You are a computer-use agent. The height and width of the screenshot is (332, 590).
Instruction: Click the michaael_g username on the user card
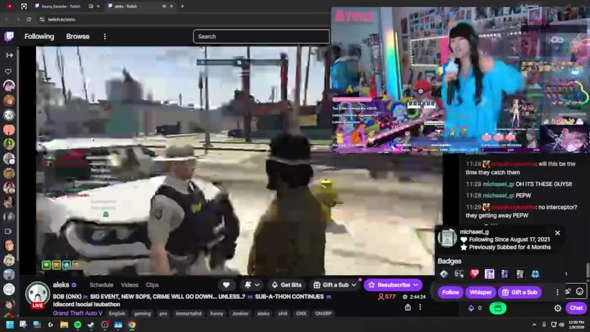coord(474,231)
